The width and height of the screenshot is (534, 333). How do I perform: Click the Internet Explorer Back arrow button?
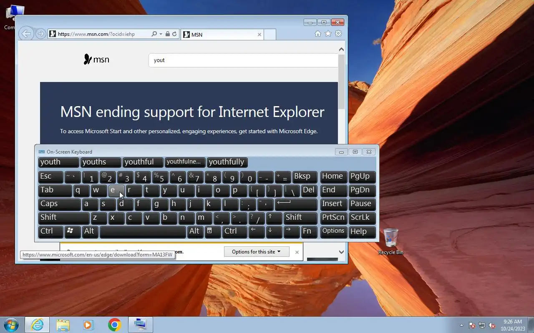[x=26, y=34]
